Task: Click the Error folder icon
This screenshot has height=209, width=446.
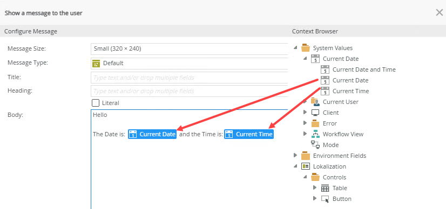Action: pos(315,123)
